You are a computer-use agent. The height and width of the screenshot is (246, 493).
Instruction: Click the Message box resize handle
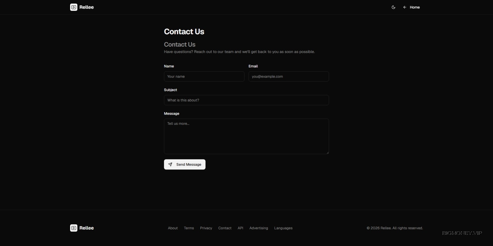328,153
